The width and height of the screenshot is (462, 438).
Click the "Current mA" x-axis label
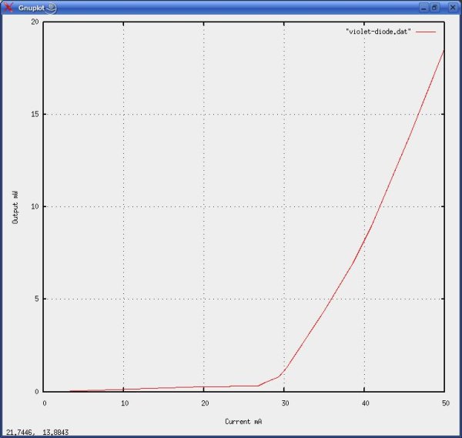tap(244, 422)
